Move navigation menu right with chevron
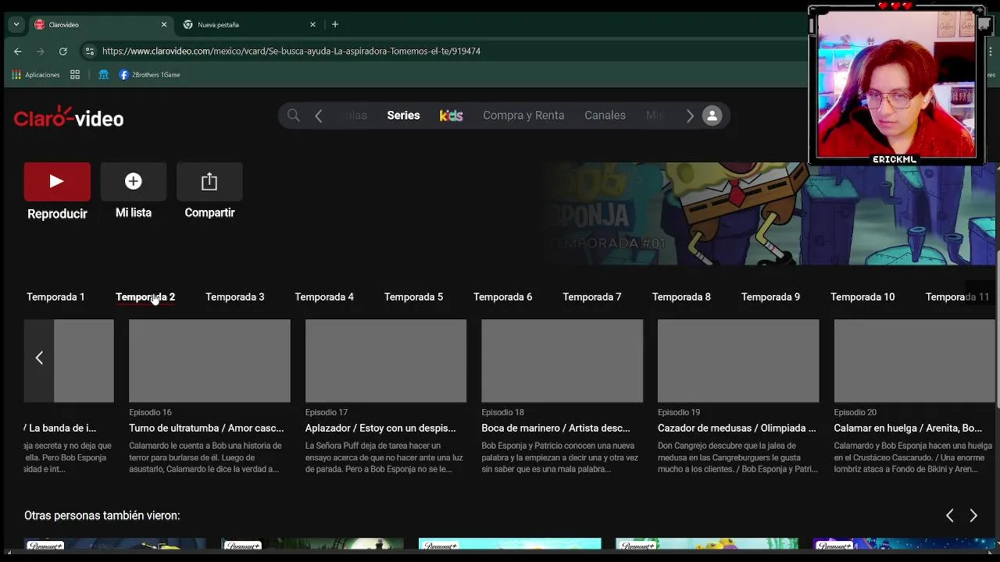 tap(690, 116)
